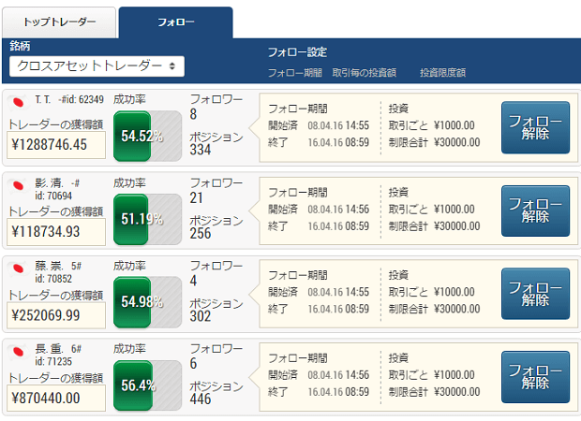Click trader name 長. 重. id: 71235

pos(58,355)
